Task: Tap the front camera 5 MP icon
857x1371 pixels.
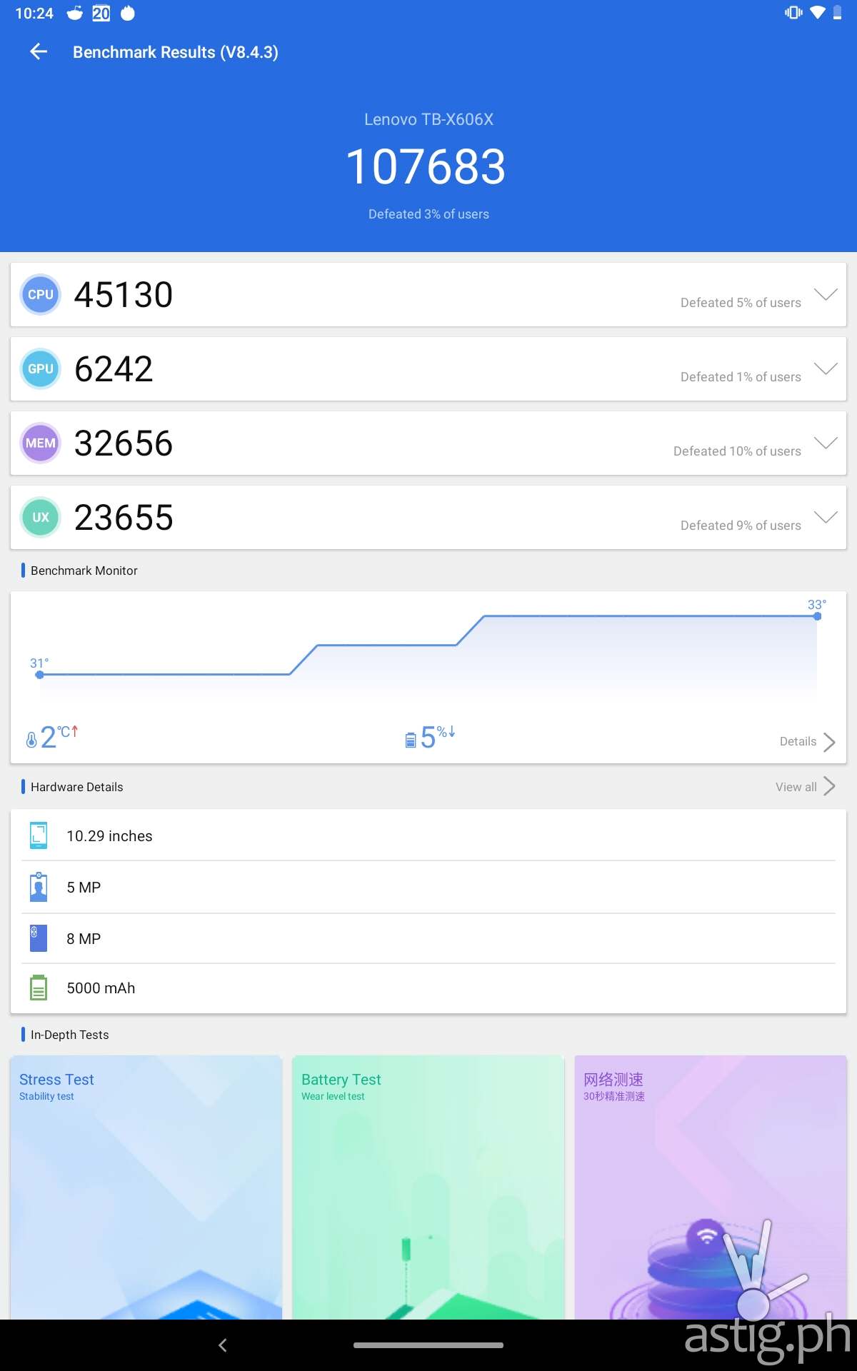Action: pyautogui.click(x=39, y=887)
